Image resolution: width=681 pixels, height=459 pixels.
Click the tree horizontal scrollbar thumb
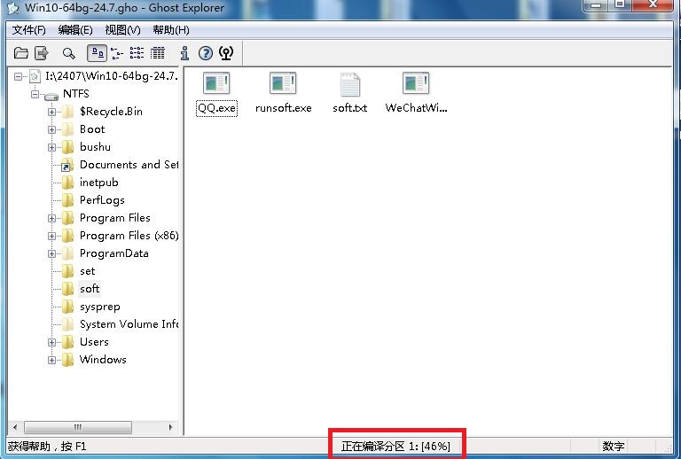click(x=78, y=427)
